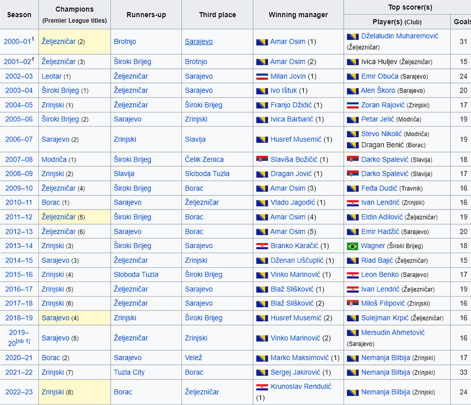The width and height of the screenshot is (471, 405).
Task: Click Čelik Zenica third place link
Action: coord(204,159)
